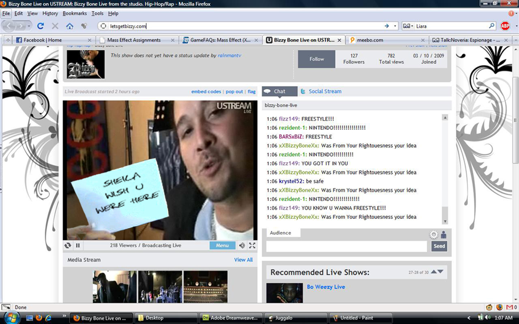Viewport: 519px width, 324px height.
Task: Click the video player refresh icon
Action: tap(68, 245)
